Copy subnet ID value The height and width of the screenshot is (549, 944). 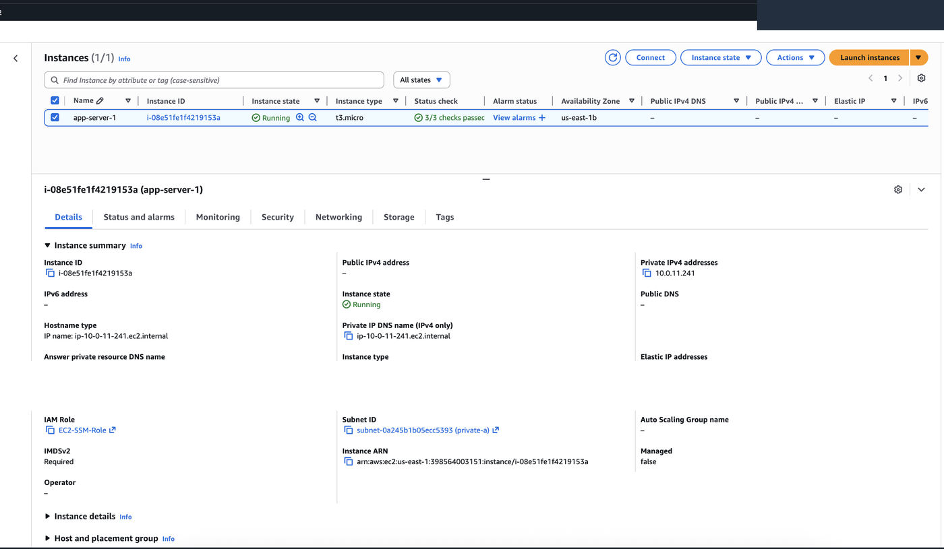[x=349, y=430]
